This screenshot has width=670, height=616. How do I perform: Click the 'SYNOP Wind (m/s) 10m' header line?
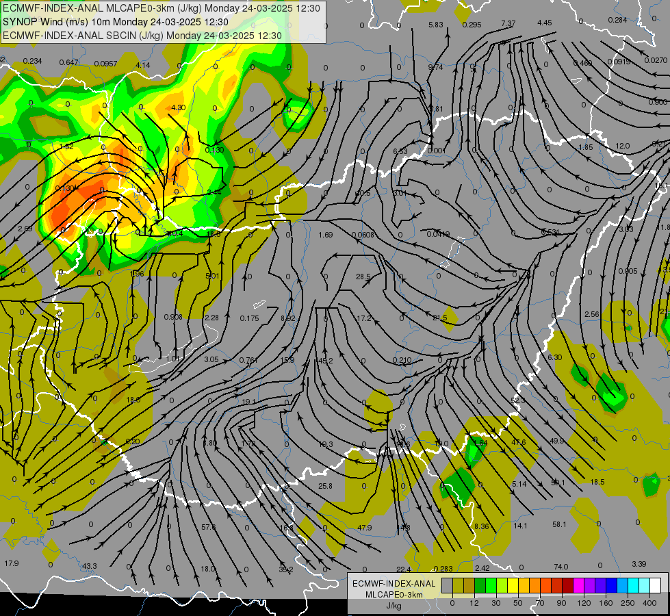click(x=116, y=22)
